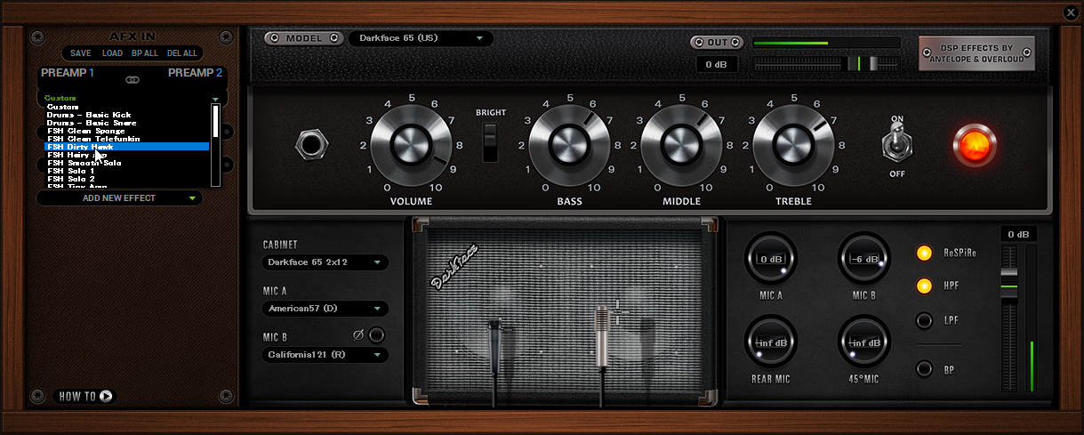Toggle the HPF filter button
1084x435 pixels.
coord(925,286)
